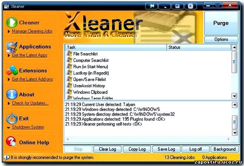Click log line 'System directory detected: C:\WINDOWS\system32'
Screen dimensions: 244x166
(120, 114)
